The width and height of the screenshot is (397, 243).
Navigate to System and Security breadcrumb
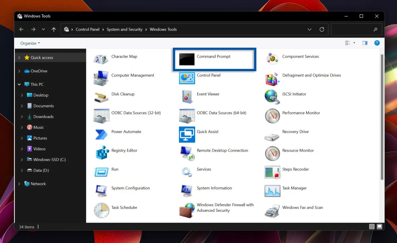[x=124, y=29]
